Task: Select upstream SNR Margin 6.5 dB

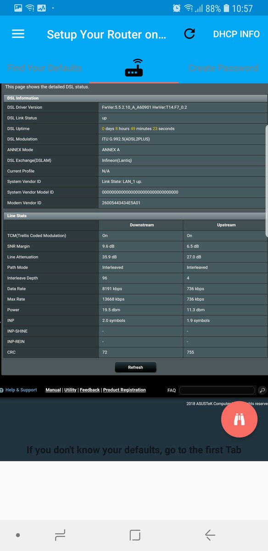Action: (194, 246)
